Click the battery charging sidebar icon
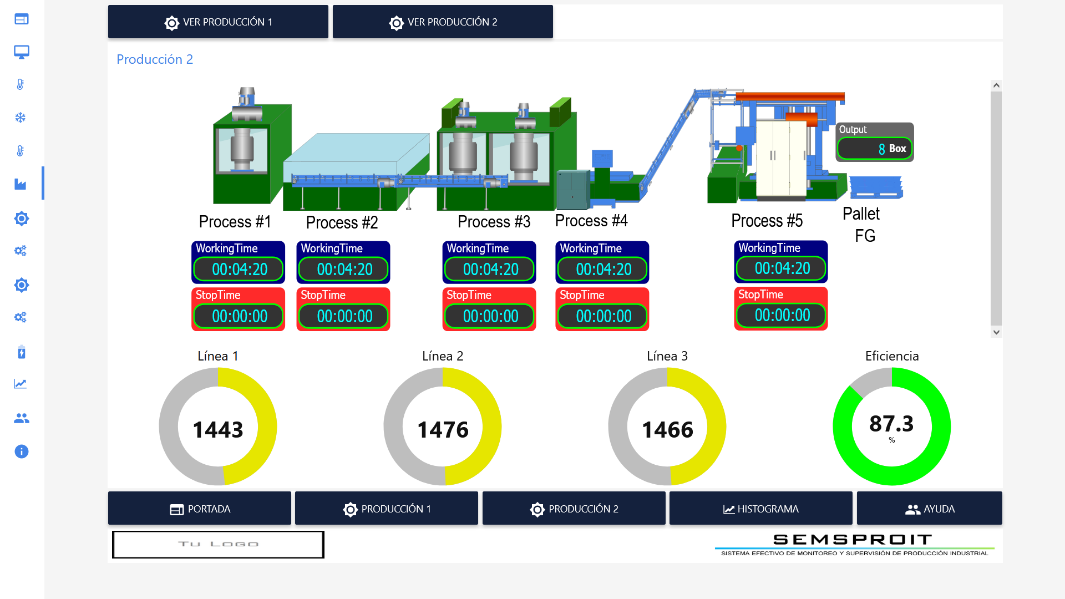 [x=21, y=352]
